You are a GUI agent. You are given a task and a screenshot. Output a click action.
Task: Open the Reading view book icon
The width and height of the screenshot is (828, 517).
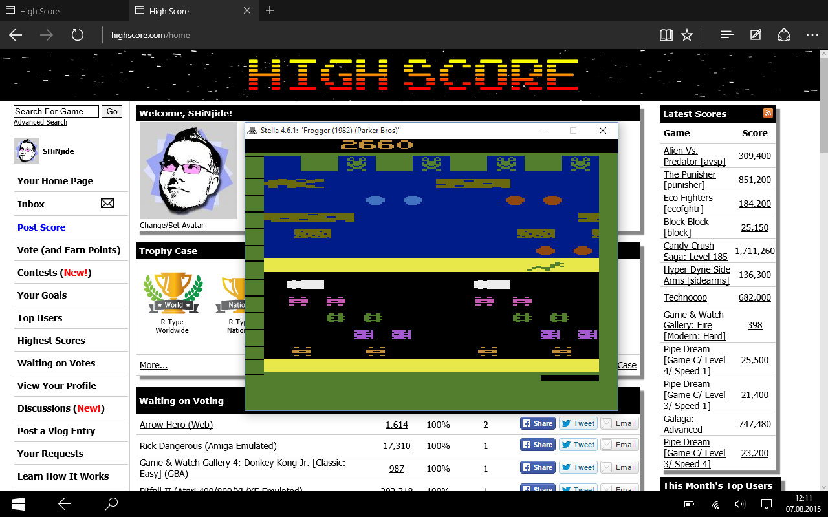[666, 35]
